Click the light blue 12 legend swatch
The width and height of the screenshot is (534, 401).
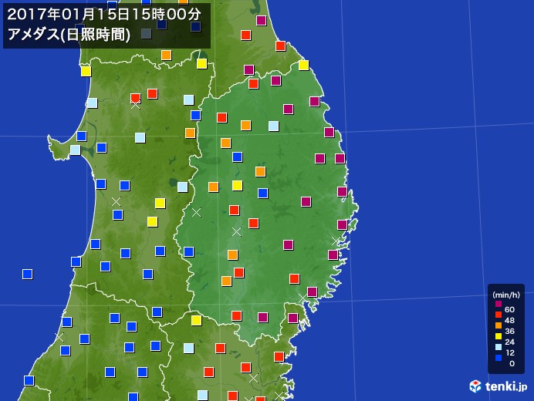pos(499,347)
